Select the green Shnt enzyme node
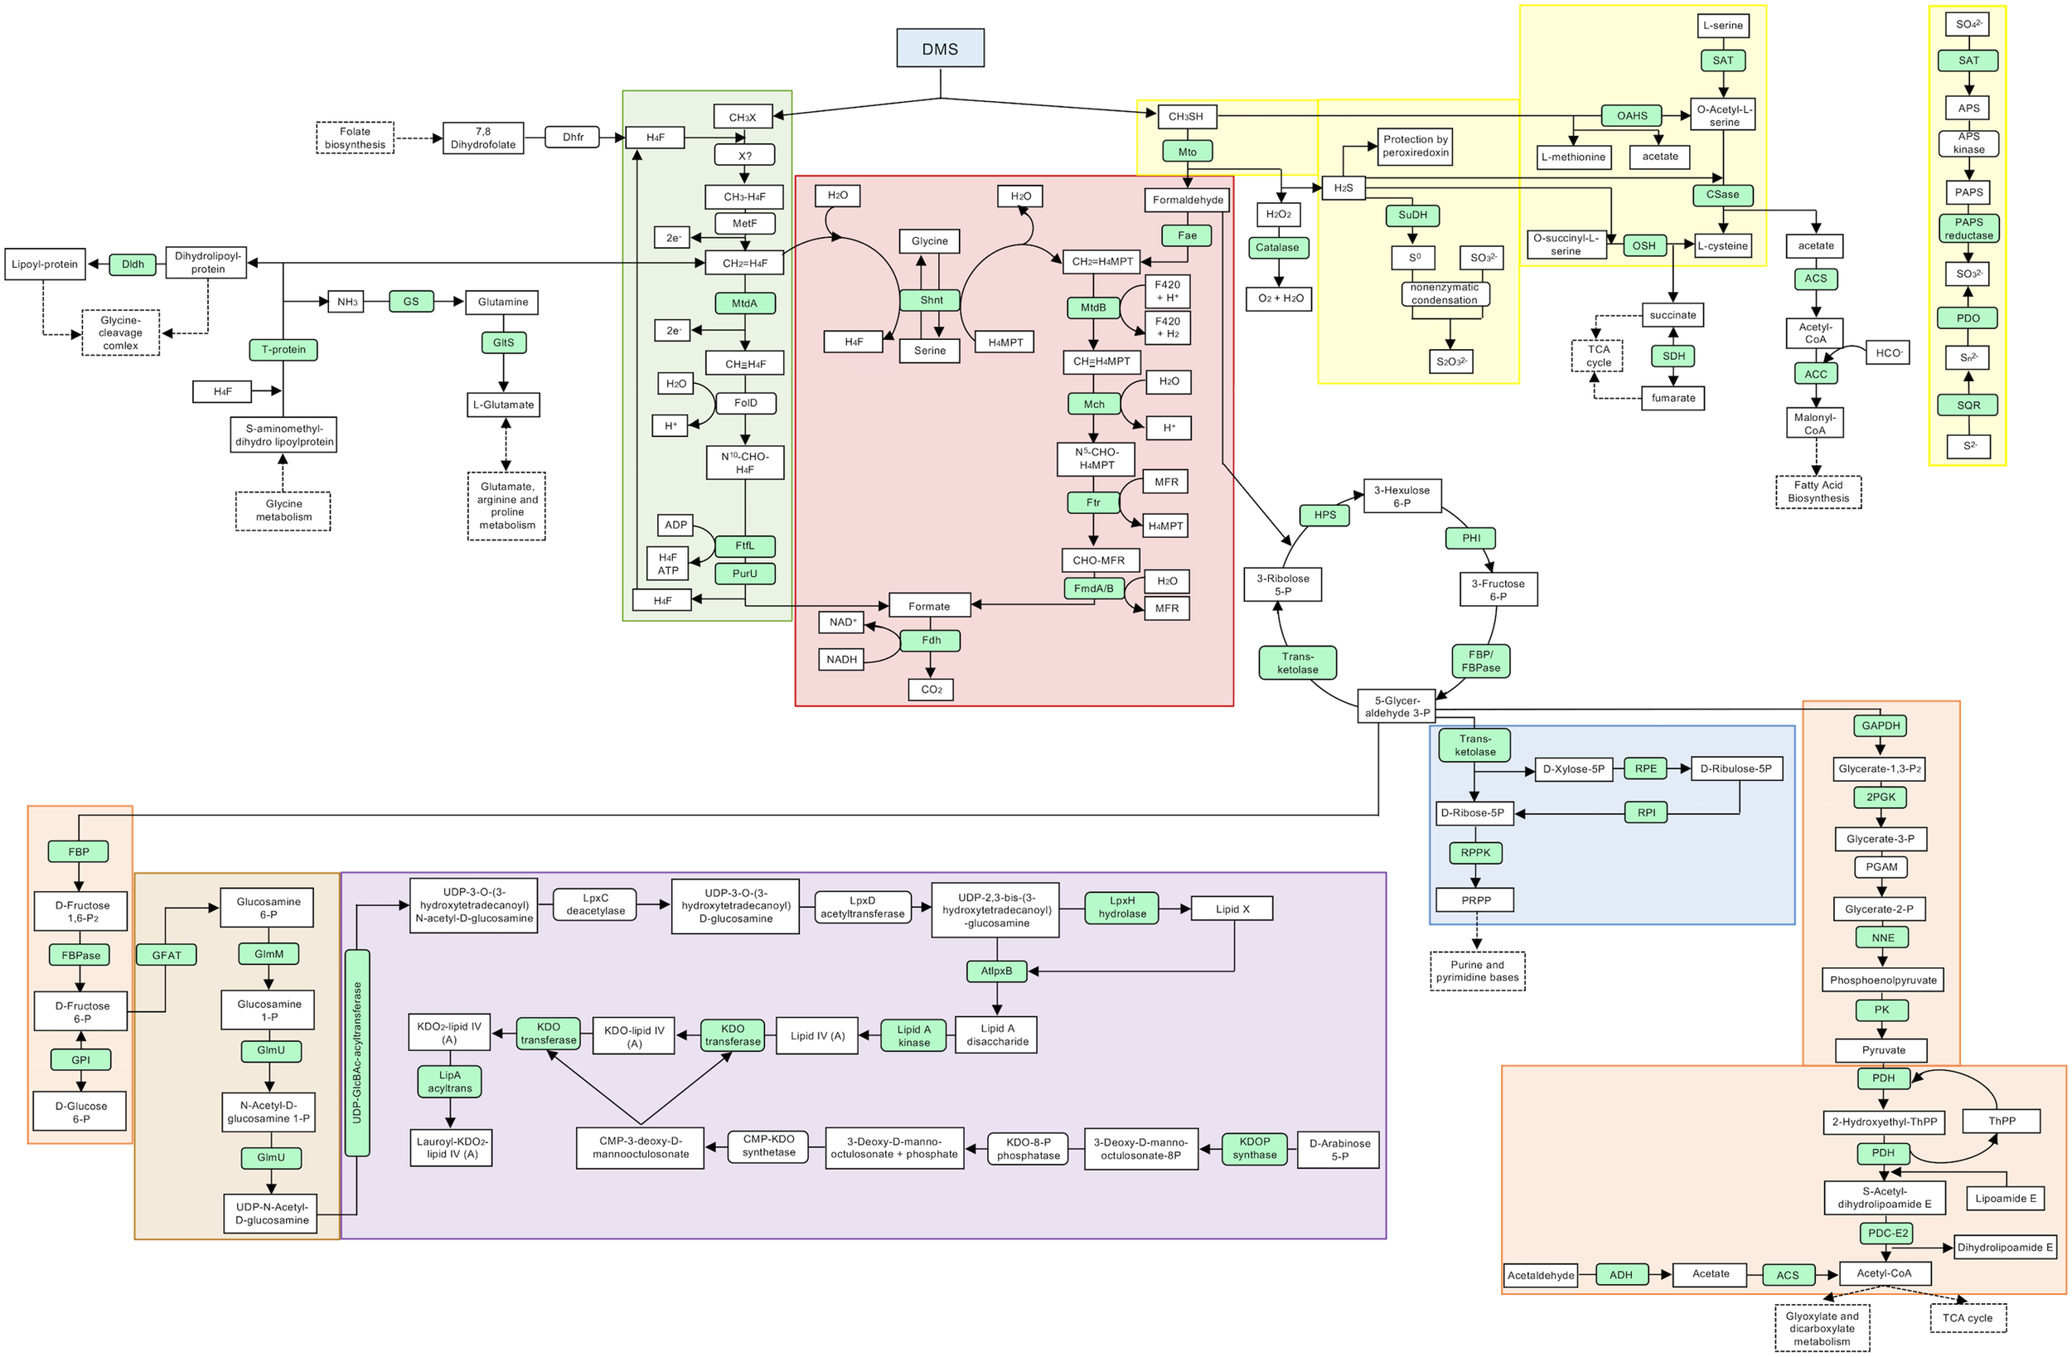 point(931,300)
